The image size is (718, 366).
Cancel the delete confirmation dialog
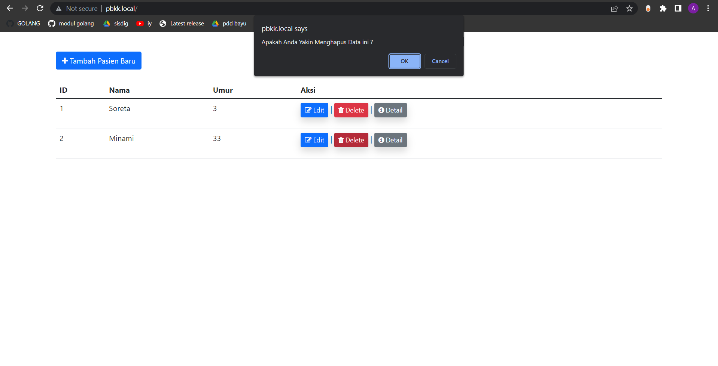coord(440,61)
